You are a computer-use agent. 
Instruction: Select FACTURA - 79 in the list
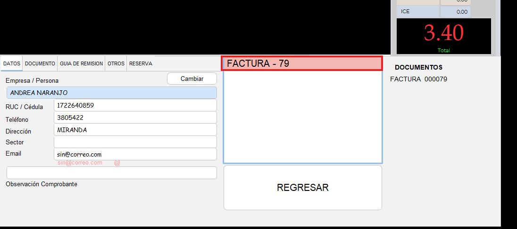click(302, 63)
